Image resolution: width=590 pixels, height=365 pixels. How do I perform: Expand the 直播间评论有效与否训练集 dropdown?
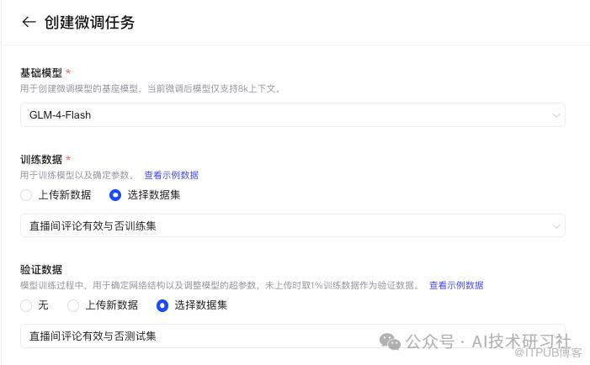[286, 225]
